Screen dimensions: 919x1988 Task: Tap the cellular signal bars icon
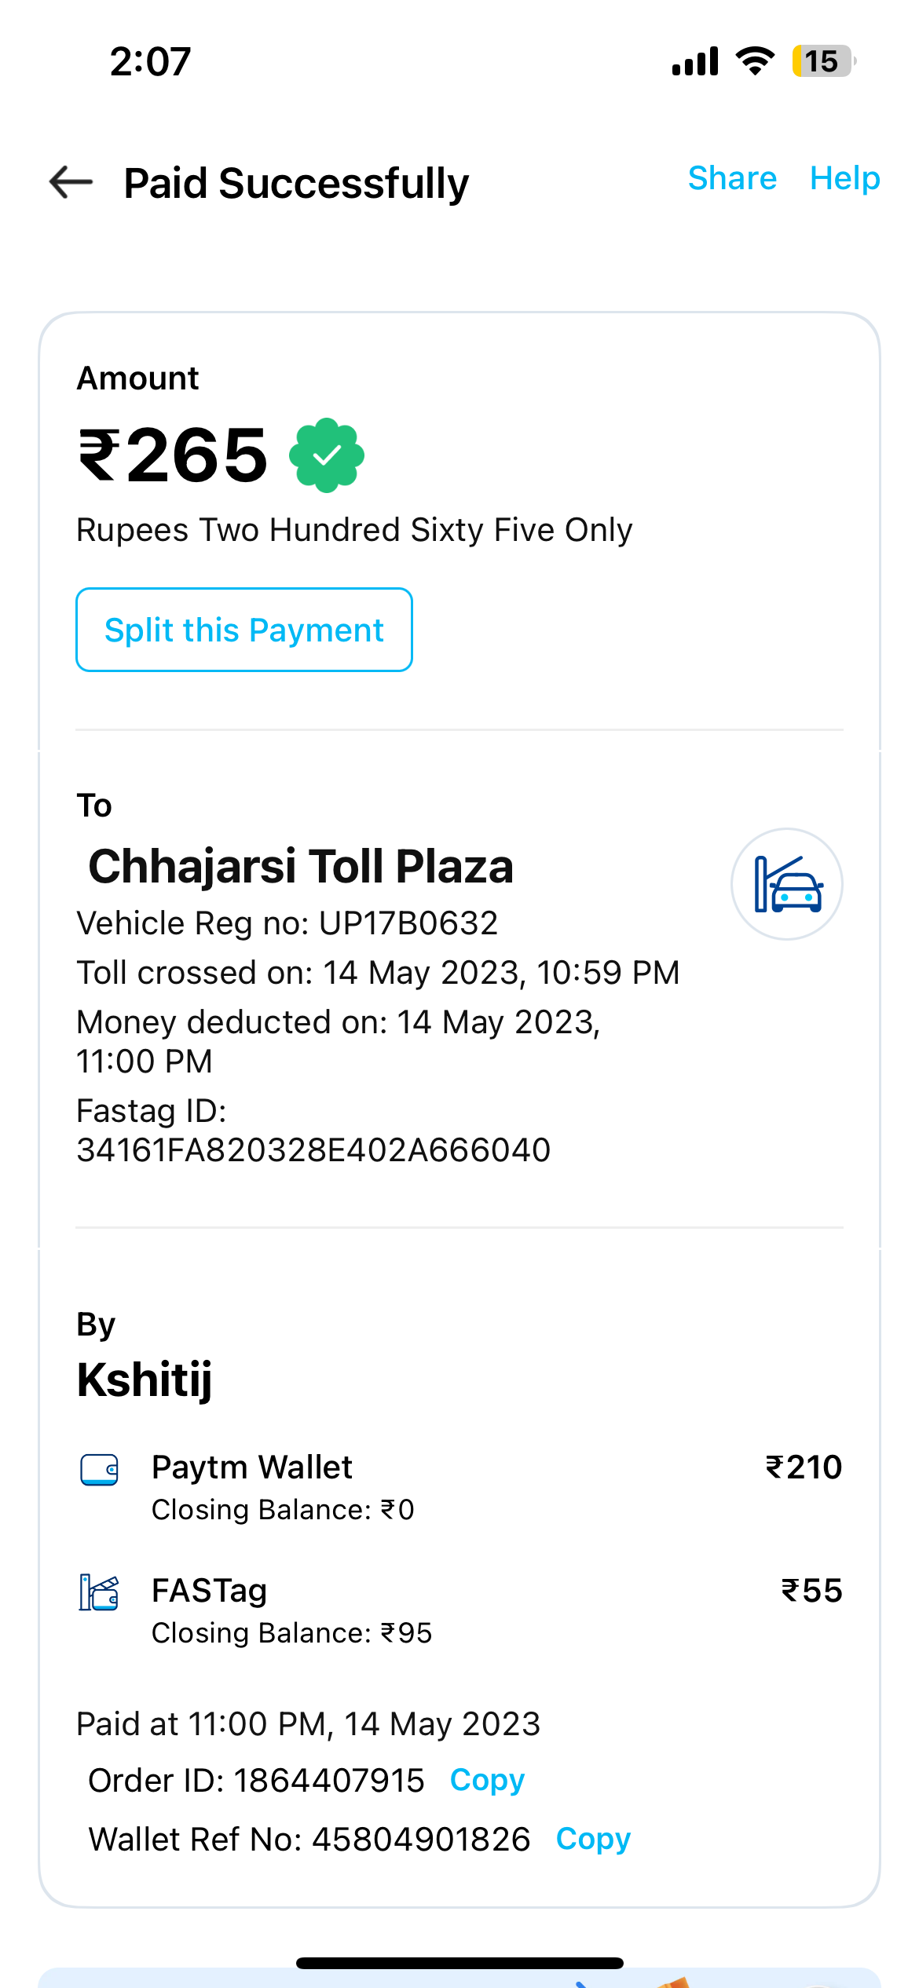pos(695,61)
